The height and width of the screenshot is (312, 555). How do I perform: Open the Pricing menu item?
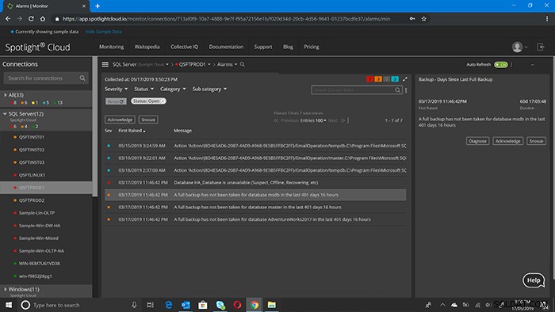[x=311, y=47]
